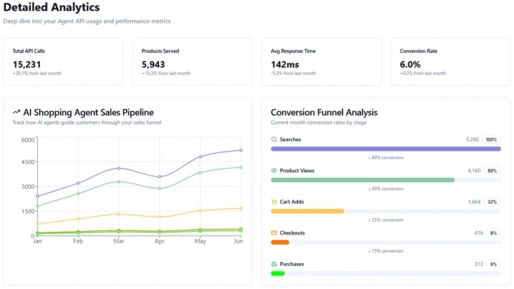Click the 6000 y-axis label
Screen dimensions: 514x289
click(28, 140)
